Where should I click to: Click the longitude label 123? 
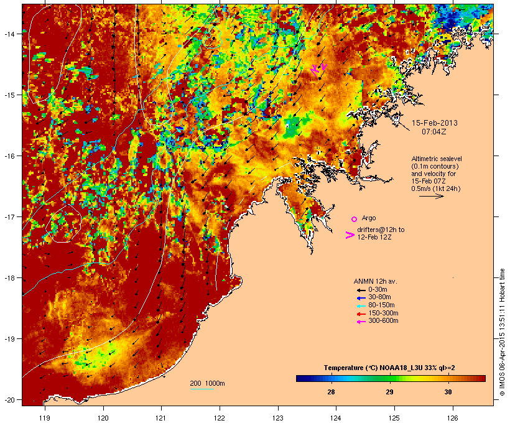click(278, 418)
